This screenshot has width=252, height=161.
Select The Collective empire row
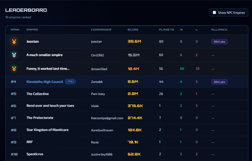point(126,94)
